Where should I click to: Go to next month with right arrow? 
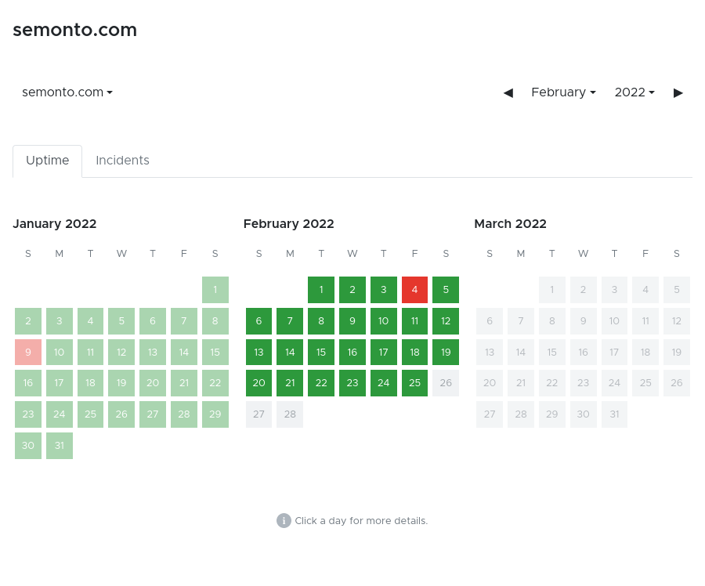(x=678, y=92)
